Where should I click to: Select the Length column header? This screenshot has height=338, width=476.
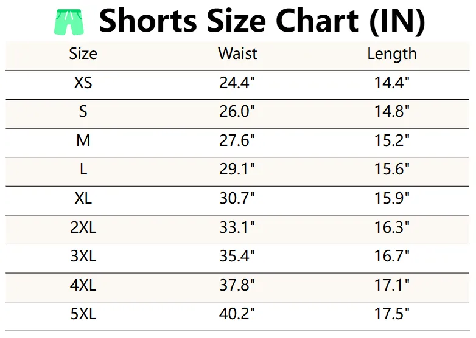(x=392, y=53)
